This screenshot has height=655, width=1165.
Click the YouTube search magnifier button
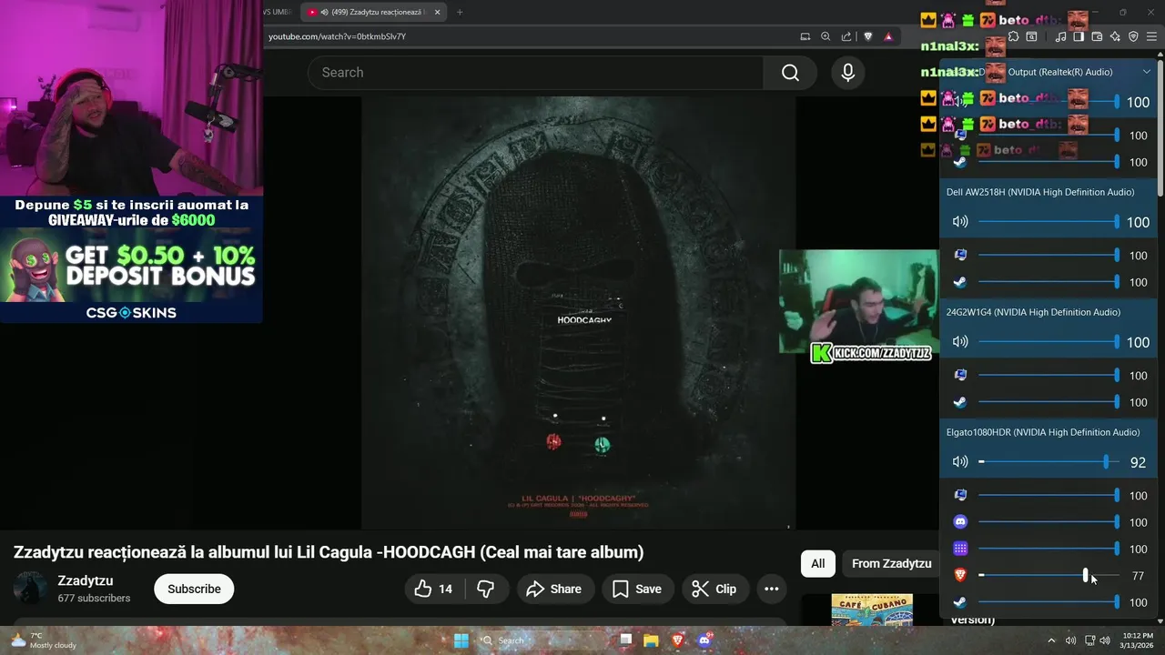790,73
